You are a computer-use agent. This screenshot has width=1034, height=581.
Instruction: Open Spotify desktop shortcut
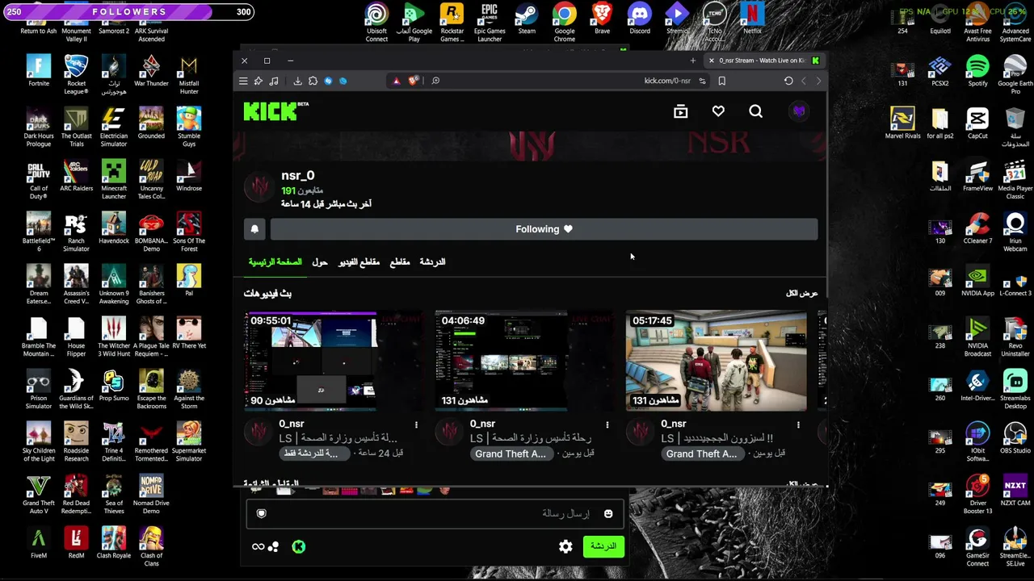[977, 71]
